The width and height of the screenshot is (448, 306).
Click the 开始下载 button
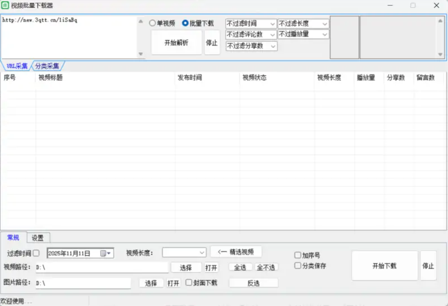(384, 266)
